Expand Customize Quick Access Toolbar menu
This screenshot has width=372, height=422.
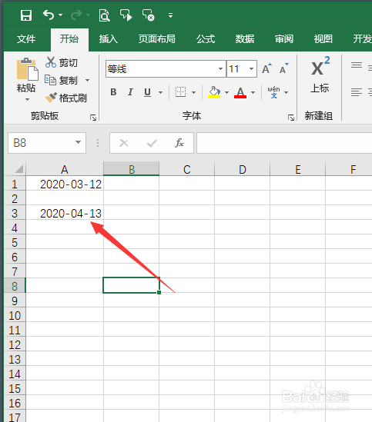170,15
